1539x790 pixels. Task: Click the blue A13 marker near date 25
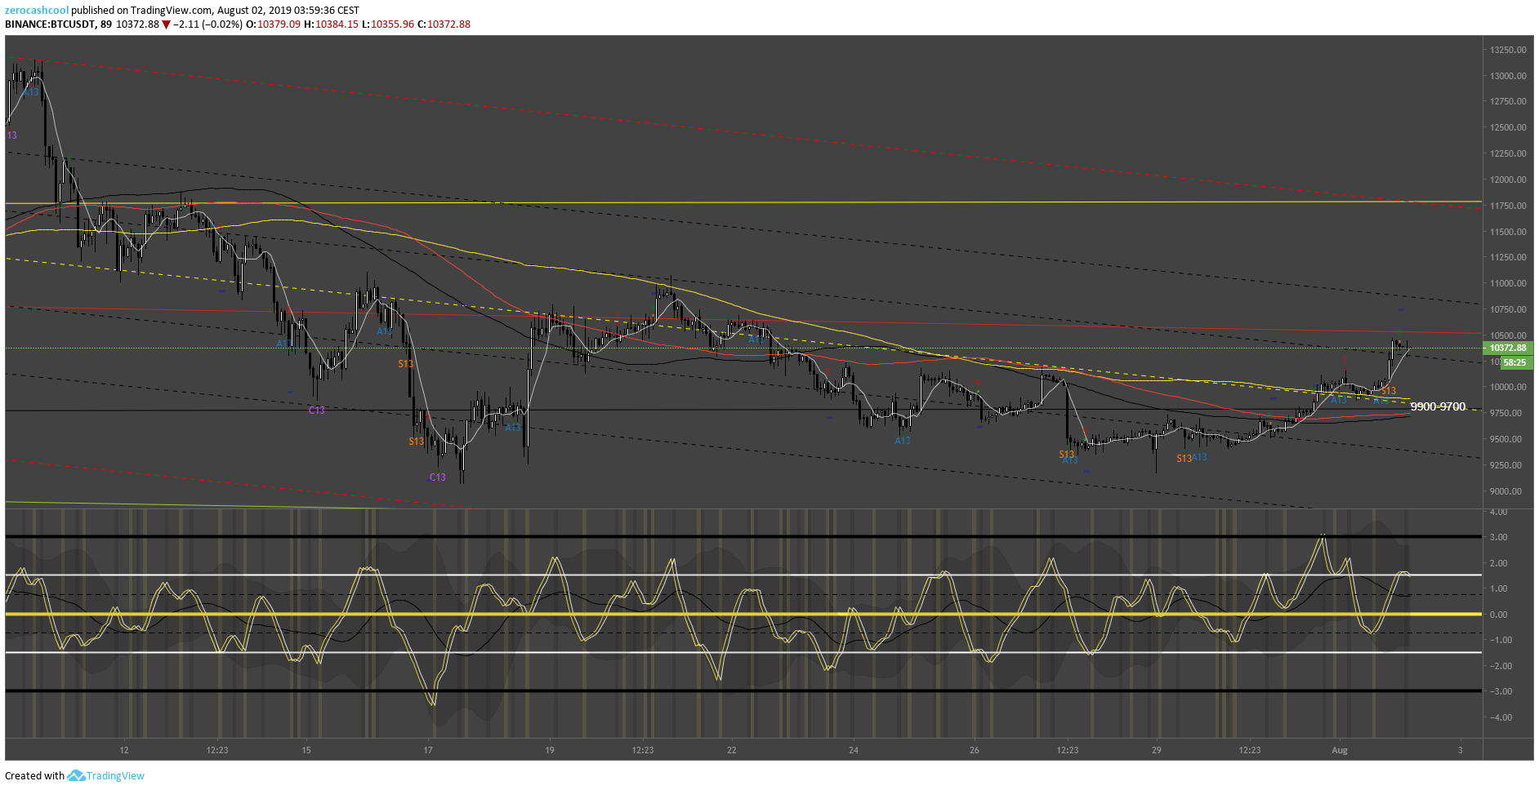pyautogui.click(x=903, y=441)
